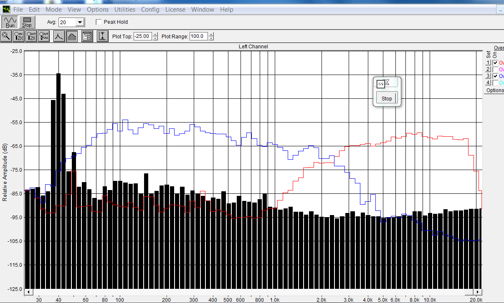
Task: Open the View menu
Action: click(74, 9)
